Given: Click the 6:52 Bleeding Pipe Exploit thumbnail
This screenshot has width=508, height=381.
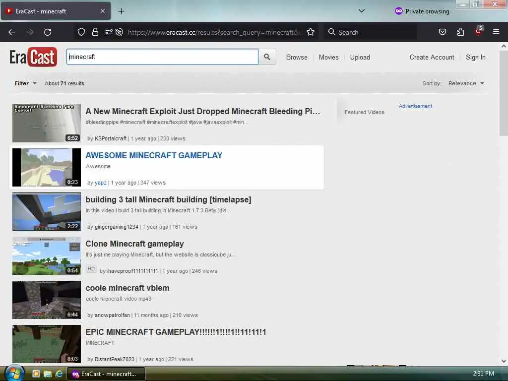Looking at the screenshot, I should tap(47, 123).
